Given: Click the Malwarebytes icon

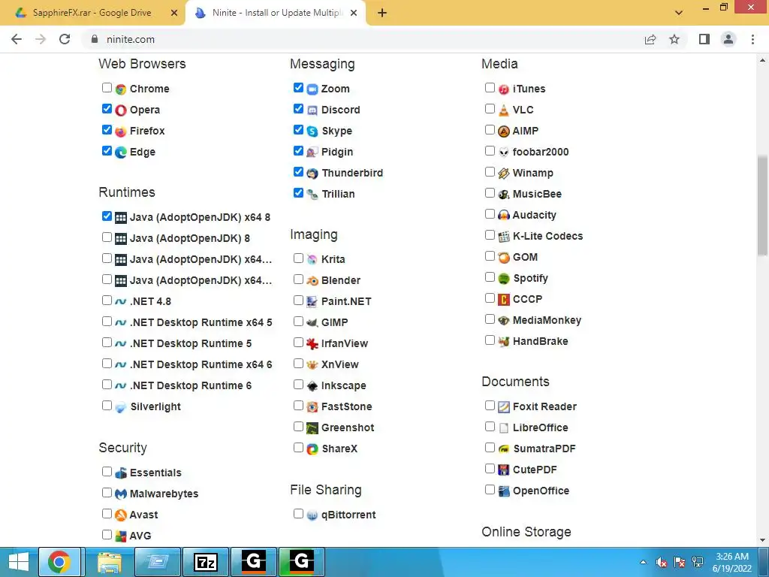Looking at the screenshot, I should tap(121, 494).
